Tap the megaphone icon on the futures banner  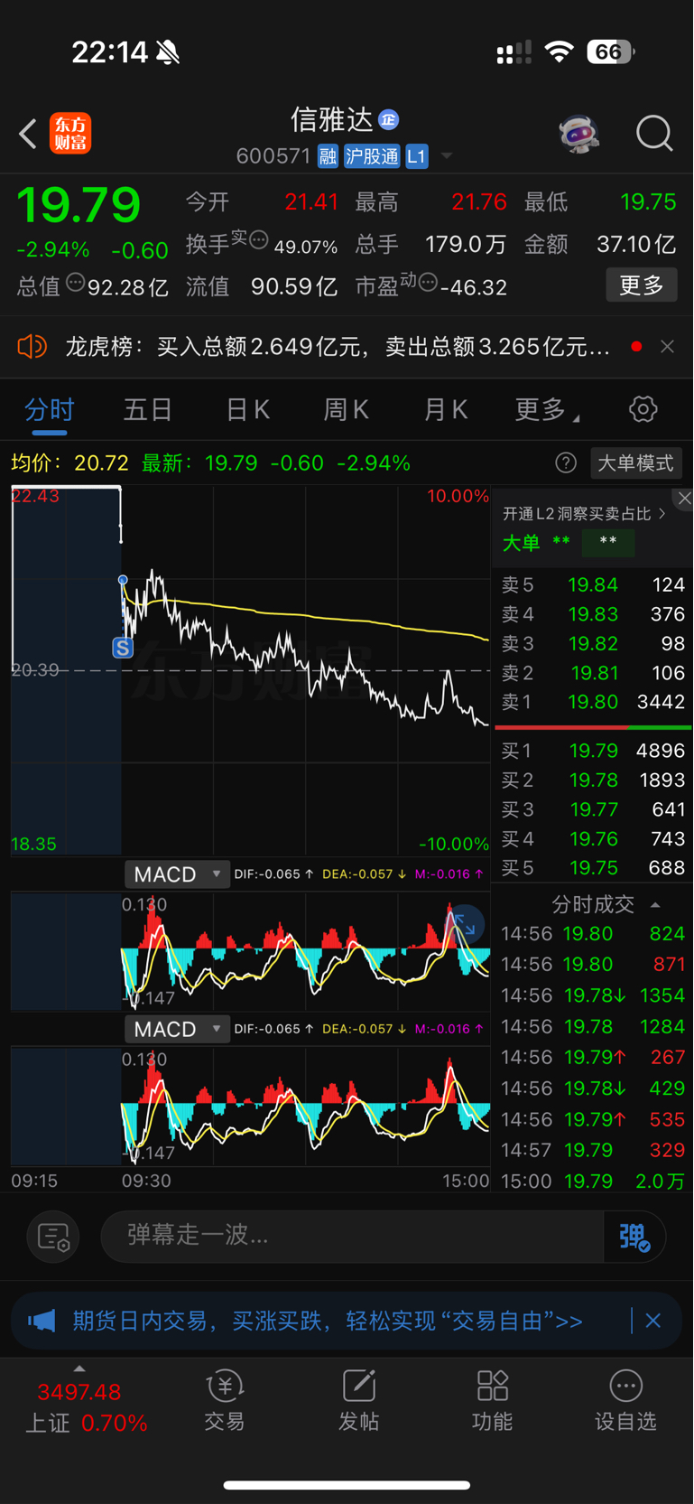tap(42, 1322)
